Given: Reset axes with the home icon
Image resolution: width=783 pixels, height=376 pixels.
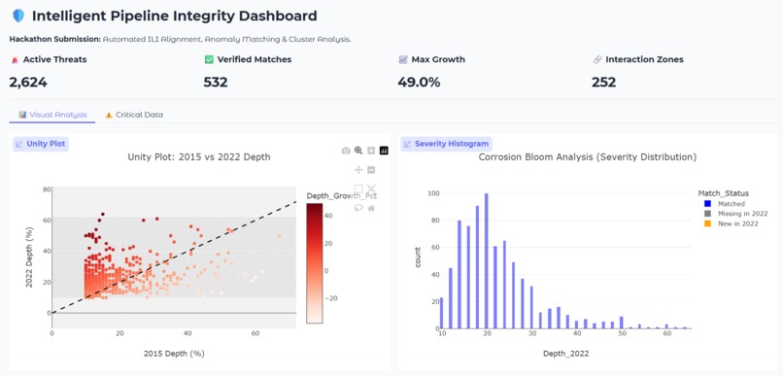Looking at the screenshot, I should pyautogui.click(x=371, y=208).
